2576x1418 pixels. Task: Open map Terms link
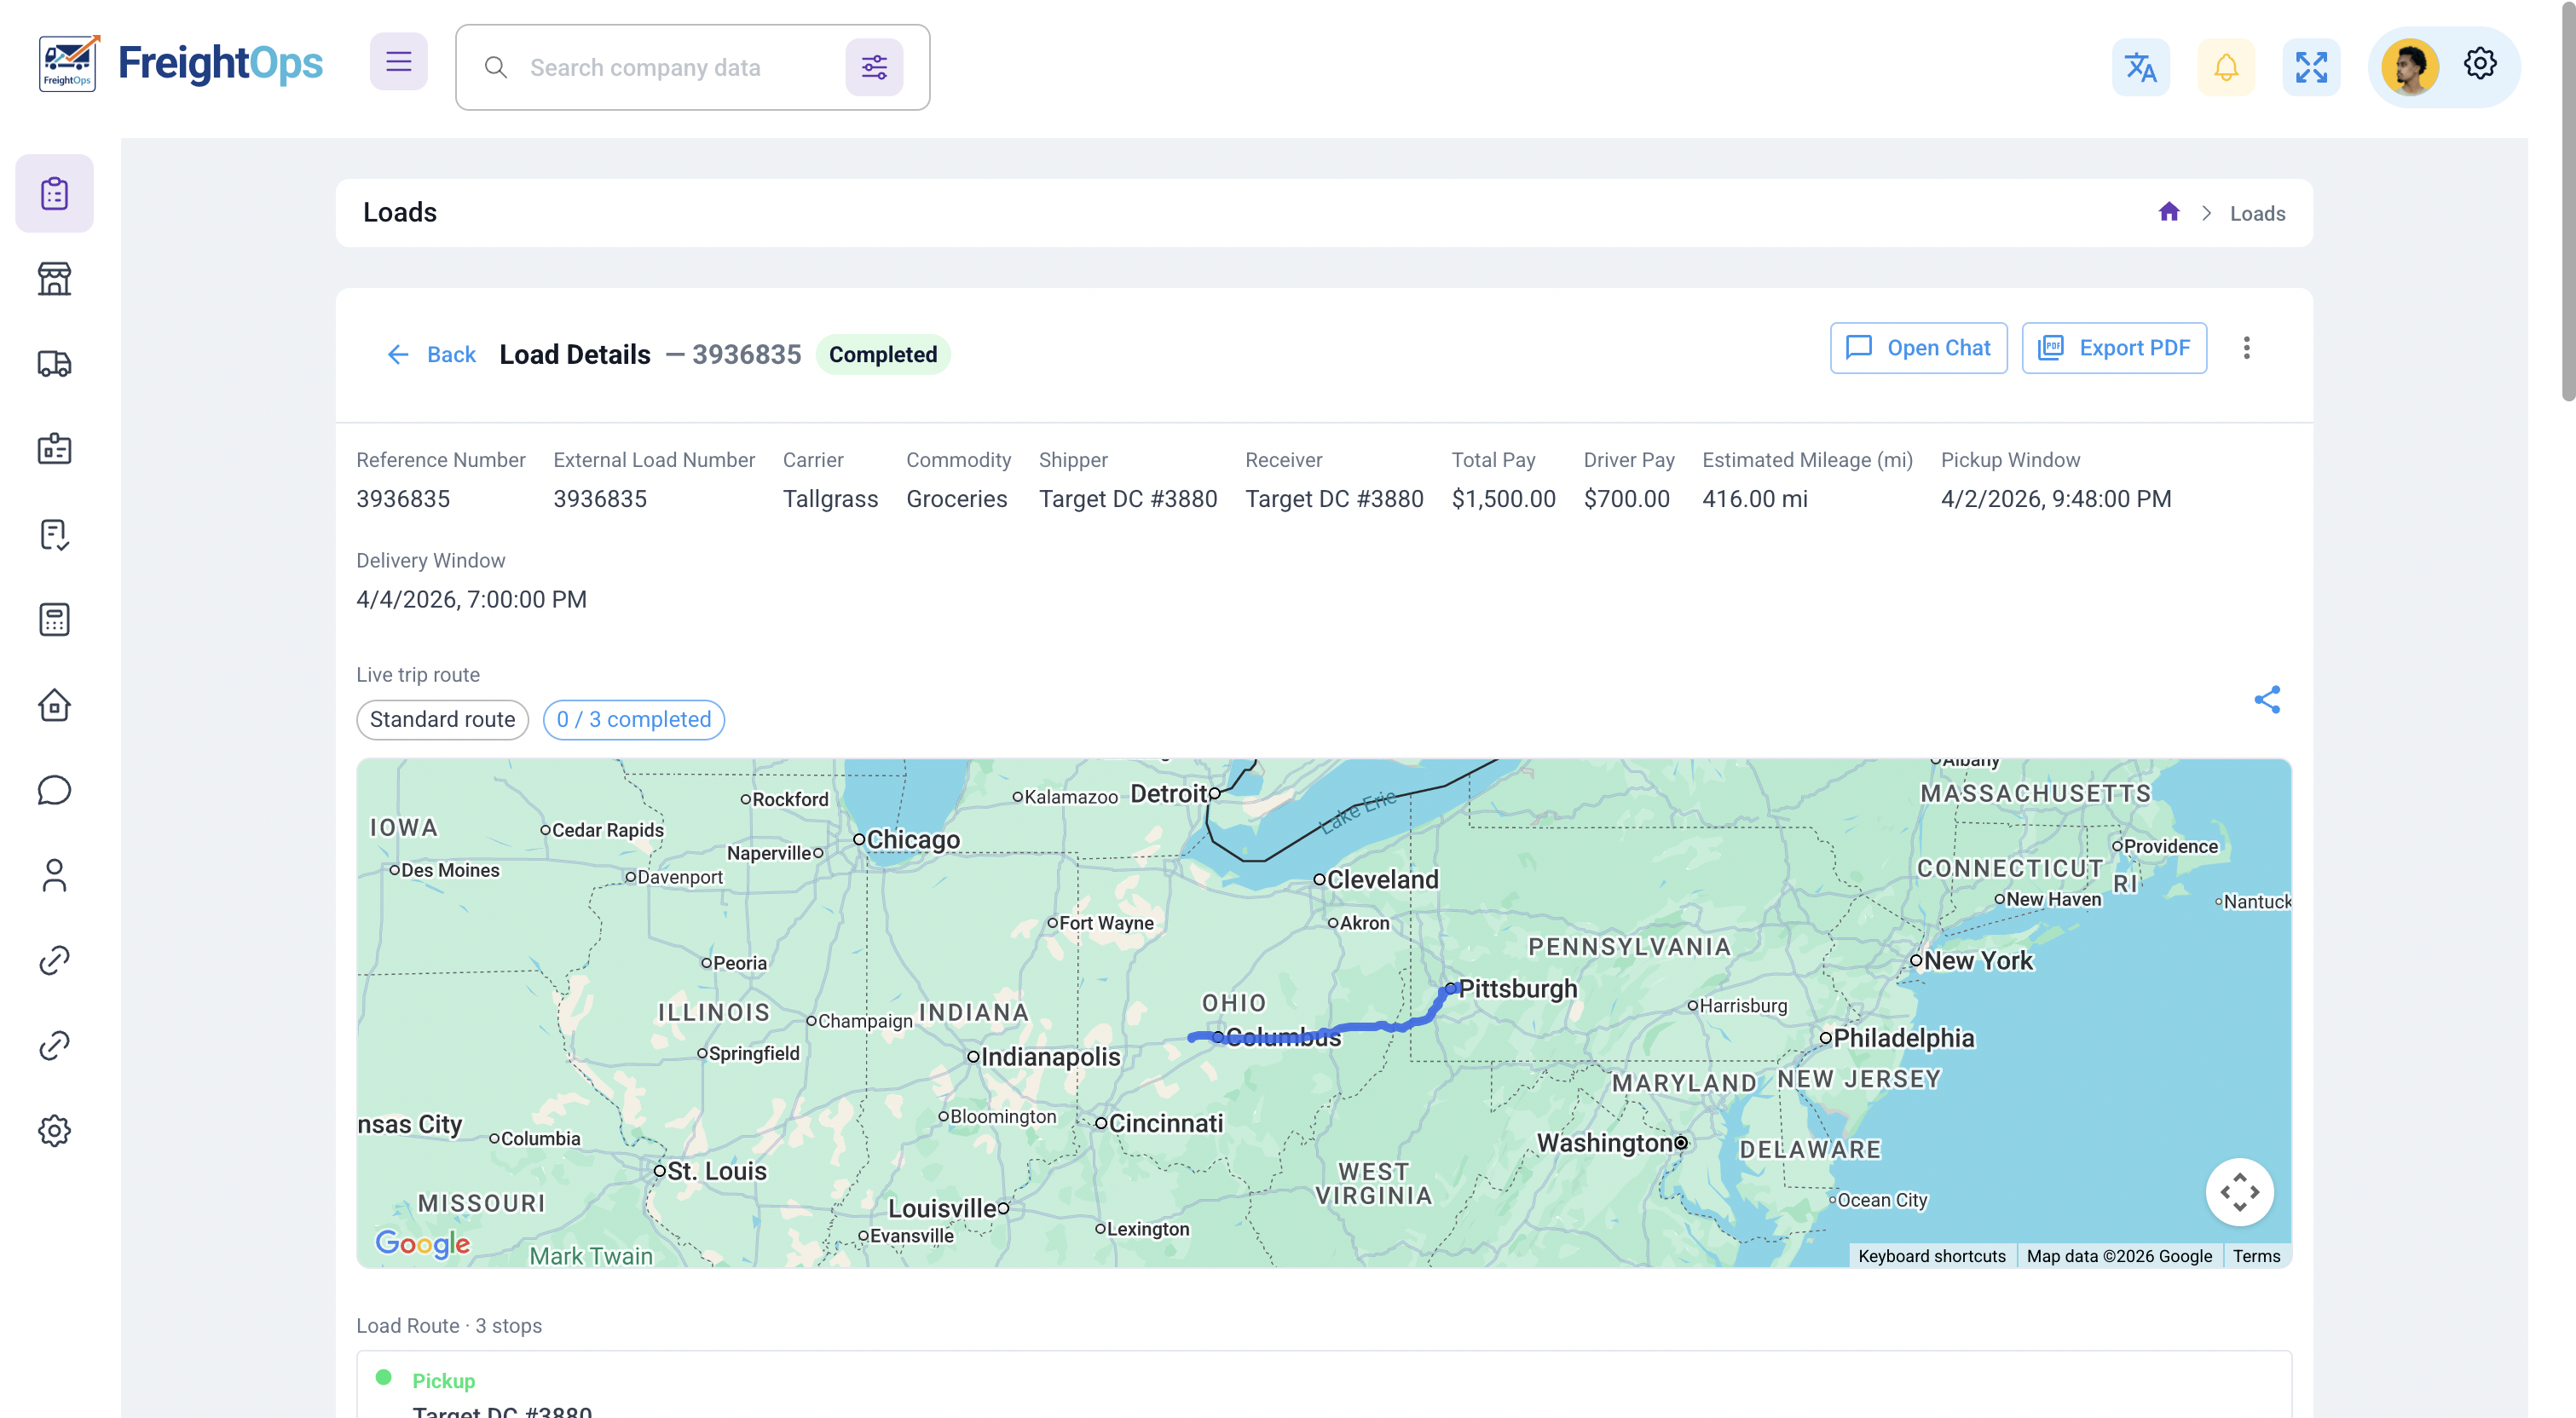2256,1256
